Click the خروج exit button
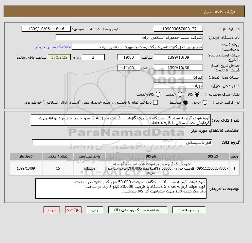Viewport: 252px width, 243px height. [x=52, y=210]
